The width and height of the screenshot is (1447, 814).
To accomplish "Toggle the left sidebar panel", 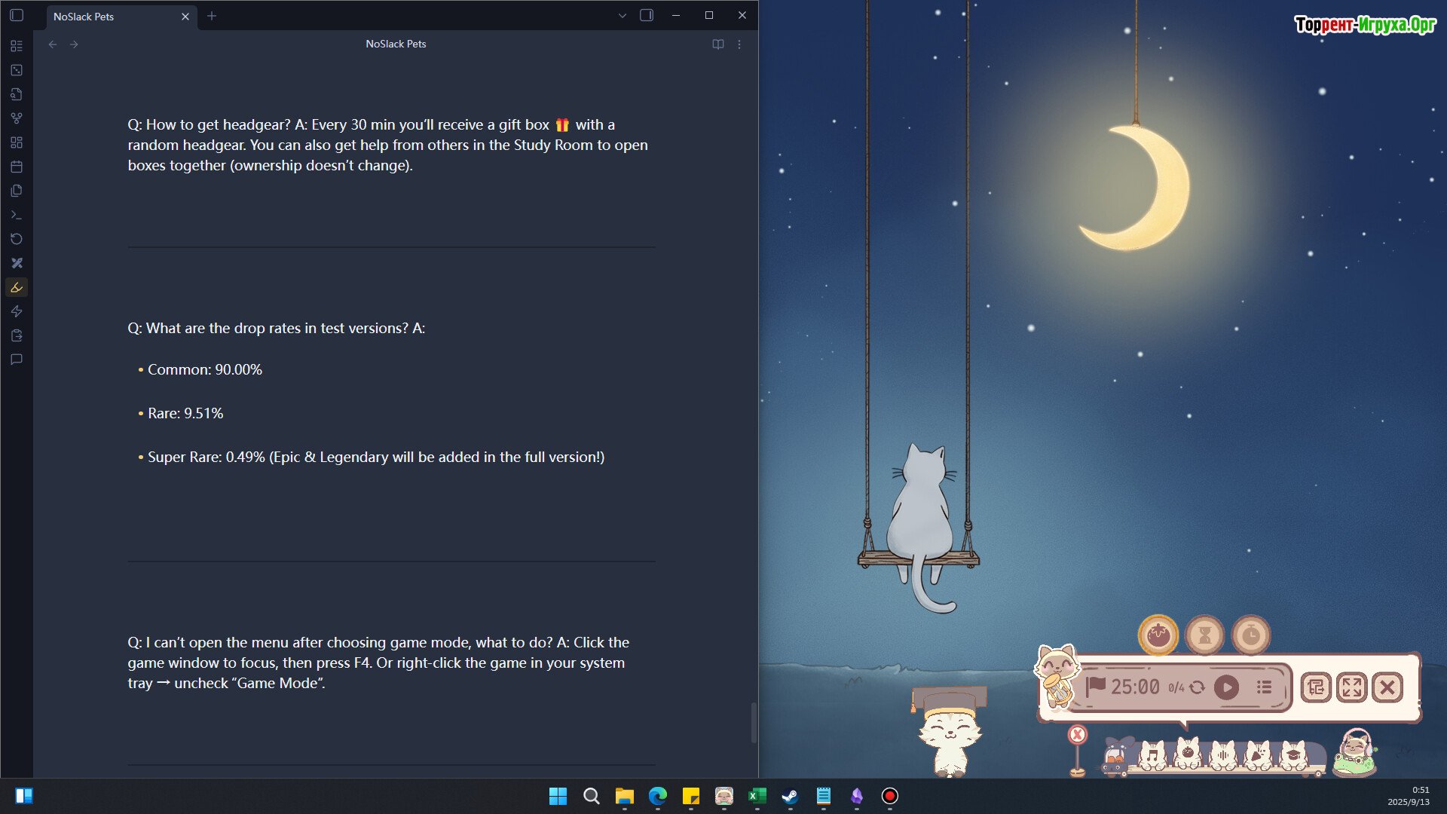I will (x=17, y=16).
